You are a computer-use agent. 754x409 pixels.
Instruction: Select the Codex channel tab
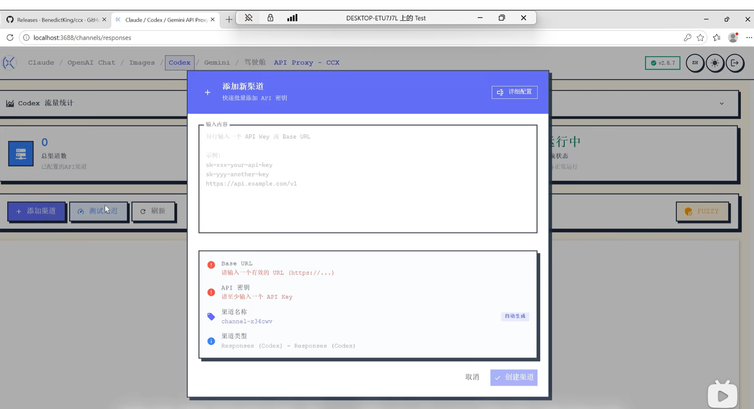click(179, 63)
